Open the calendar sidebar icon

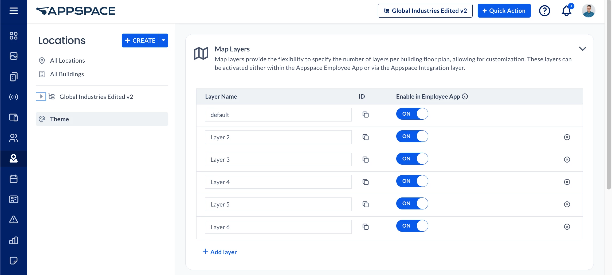tap(14, 179)
